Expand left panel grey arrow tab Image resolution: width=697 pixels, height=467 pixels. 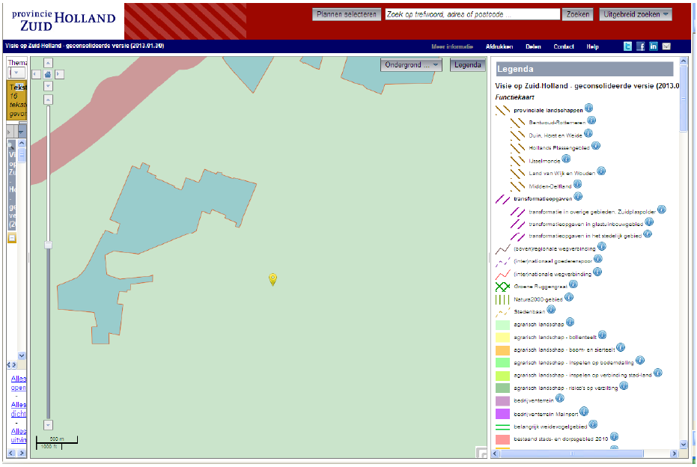pos(10,132)
